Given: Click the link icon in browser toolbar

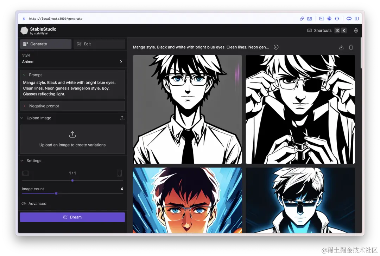Looking at the screenshot, I should coord(302,19).
